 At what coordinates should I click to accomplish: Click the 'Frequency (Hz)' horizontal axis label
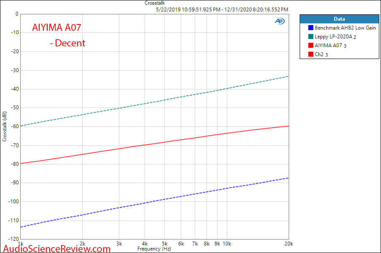click(x=154, y=249)
